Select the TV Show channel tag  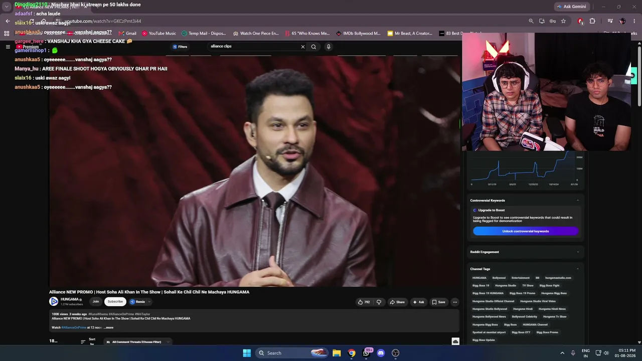click(528, 285)
